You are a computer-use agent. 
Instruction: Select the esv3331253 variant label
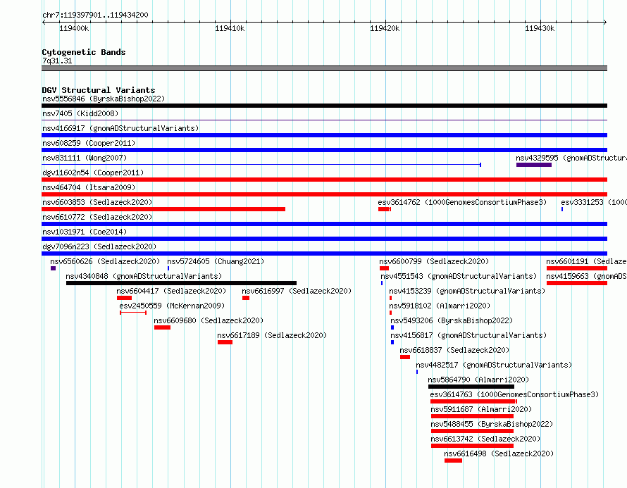(x=594, y=202)
